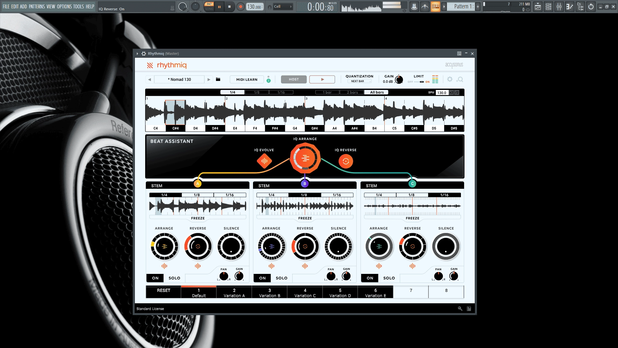Open Rhythmiq settings gear icon
The height and width of the screenshot is (348, 618).
point(450,79)
